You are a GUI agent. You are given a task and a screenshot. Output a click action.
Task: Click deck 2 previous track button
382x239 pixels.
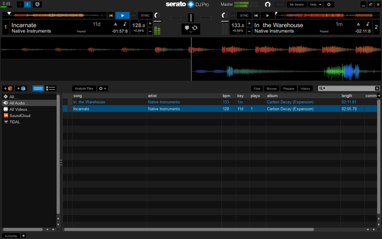coord(256,15)
